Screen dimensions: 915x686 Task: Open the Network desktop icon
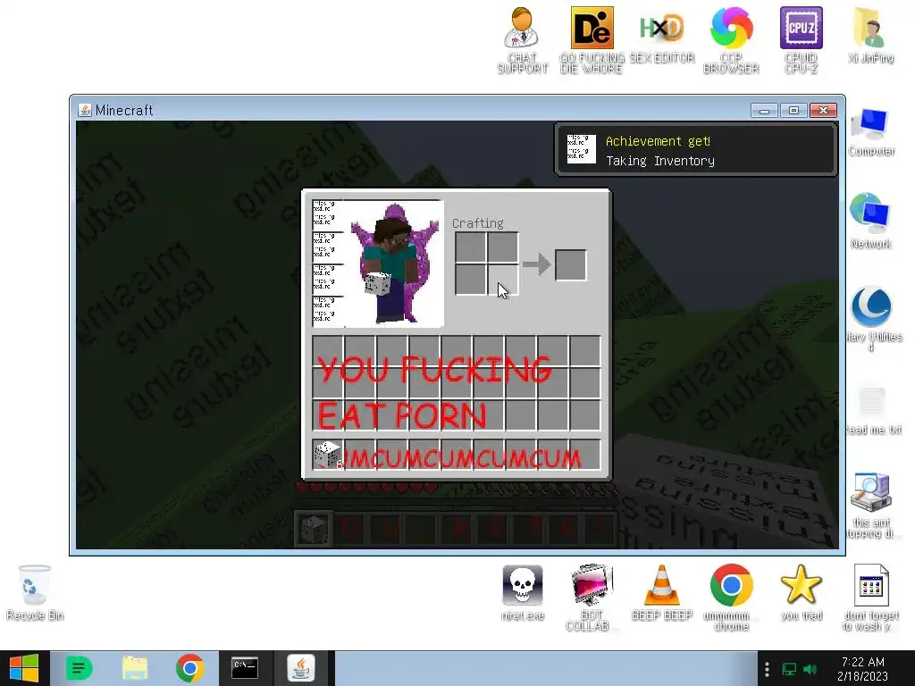pyautogui.click(x=870, y=221)
